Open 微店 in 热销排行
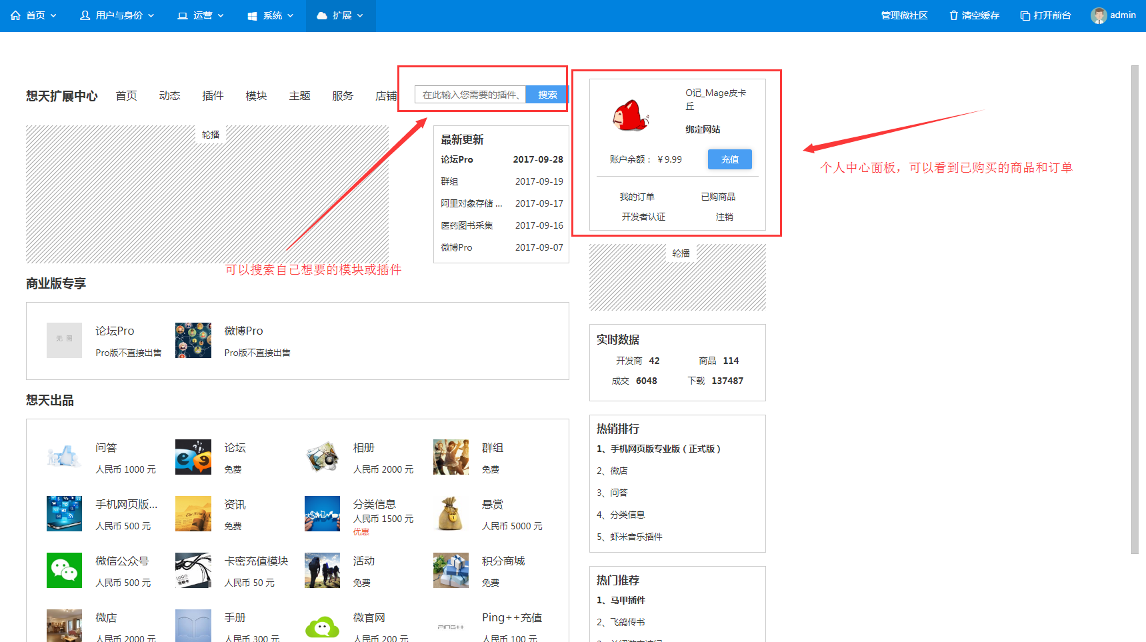Viewport: 1146px width, 642px height. (x=612, y=471)
